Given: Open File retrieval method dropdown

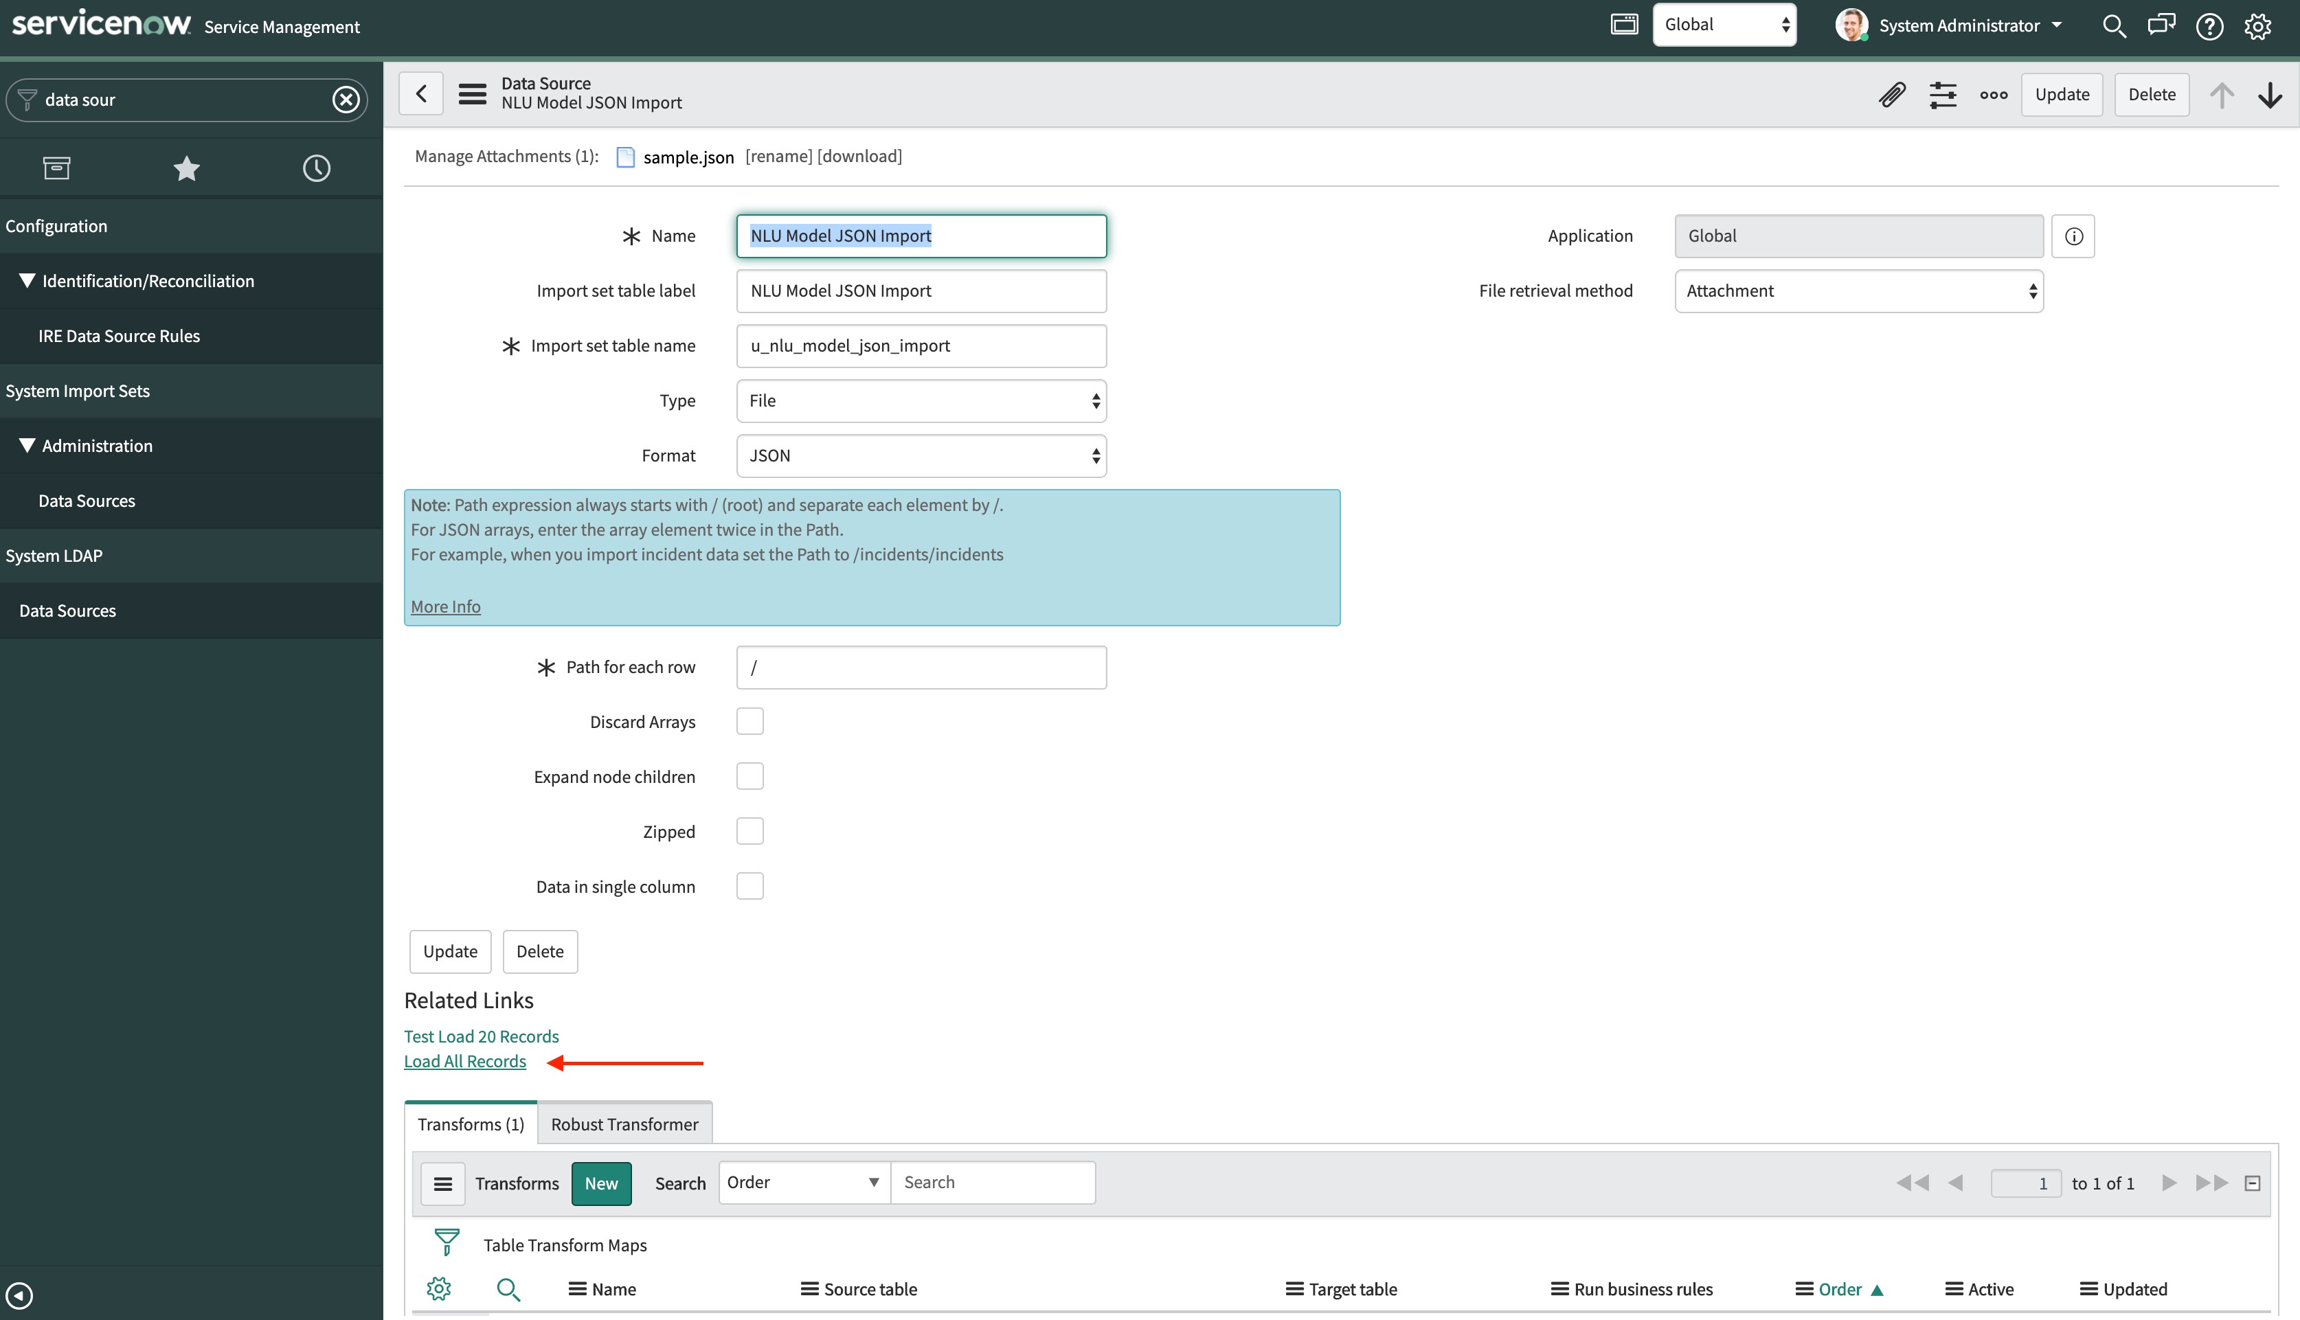Looking at the screenshot, I should click(x=1858, y=291).
